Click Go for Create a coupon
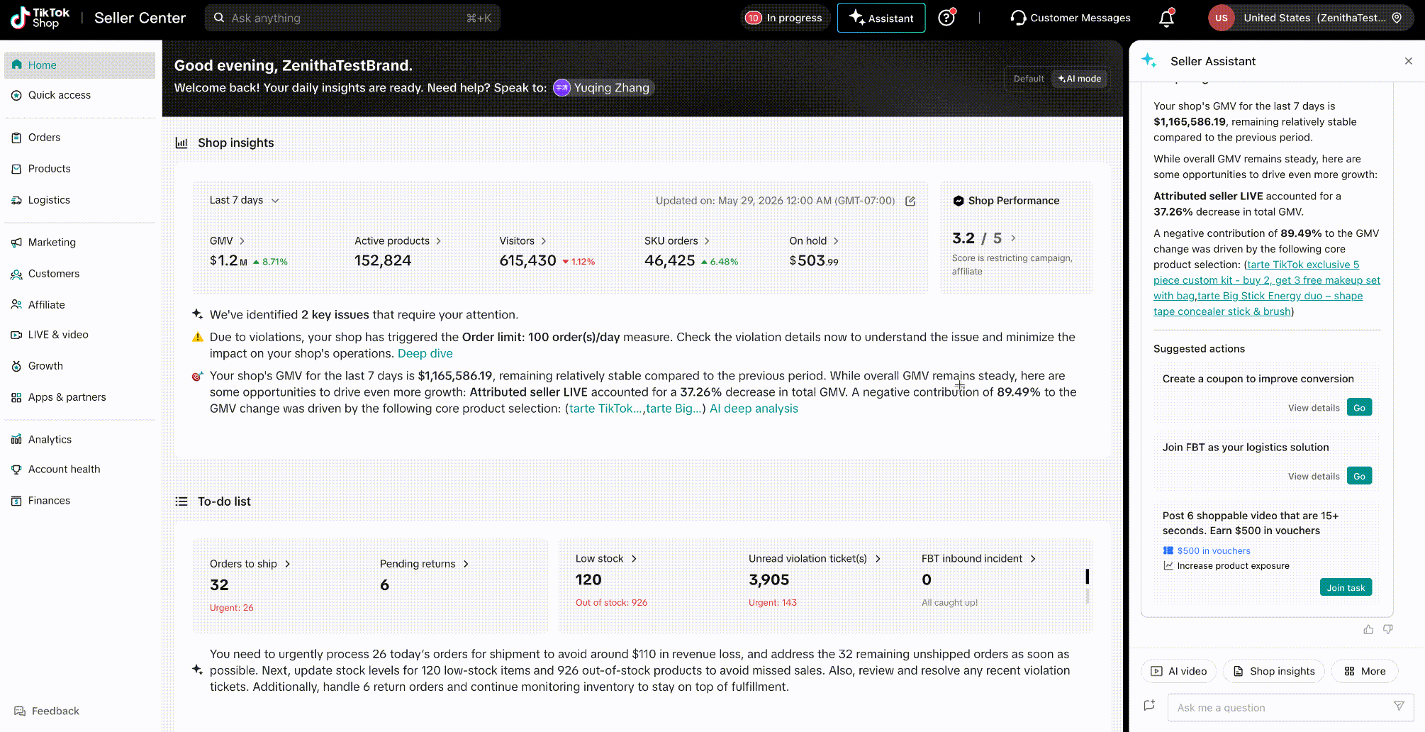This screenshot has width=1425, height=732. point(1359,407)
